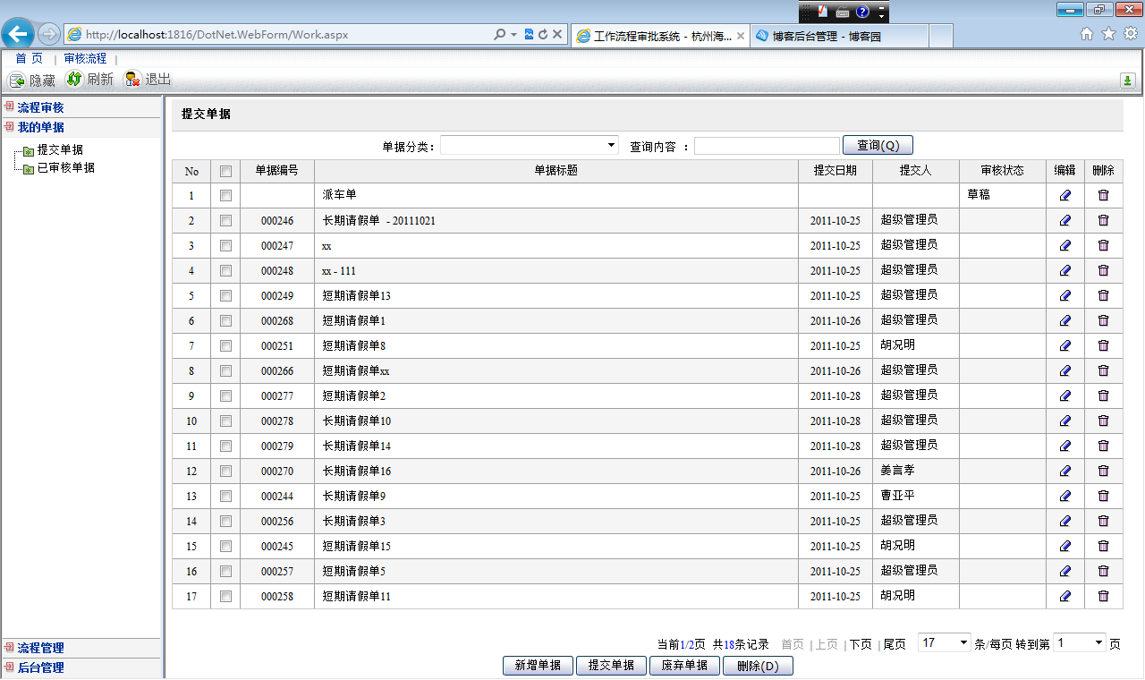
Task: Check the checkbox for row 派车单
Action: (x=225, y=195)
